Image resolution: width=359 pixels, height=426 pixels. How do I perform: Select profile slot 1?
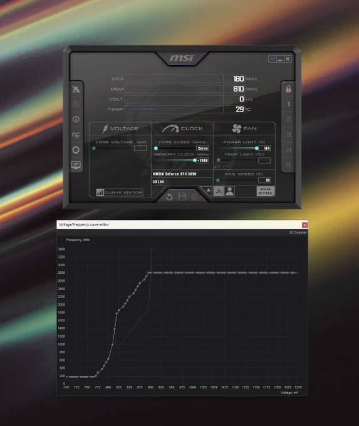point(288,104)
